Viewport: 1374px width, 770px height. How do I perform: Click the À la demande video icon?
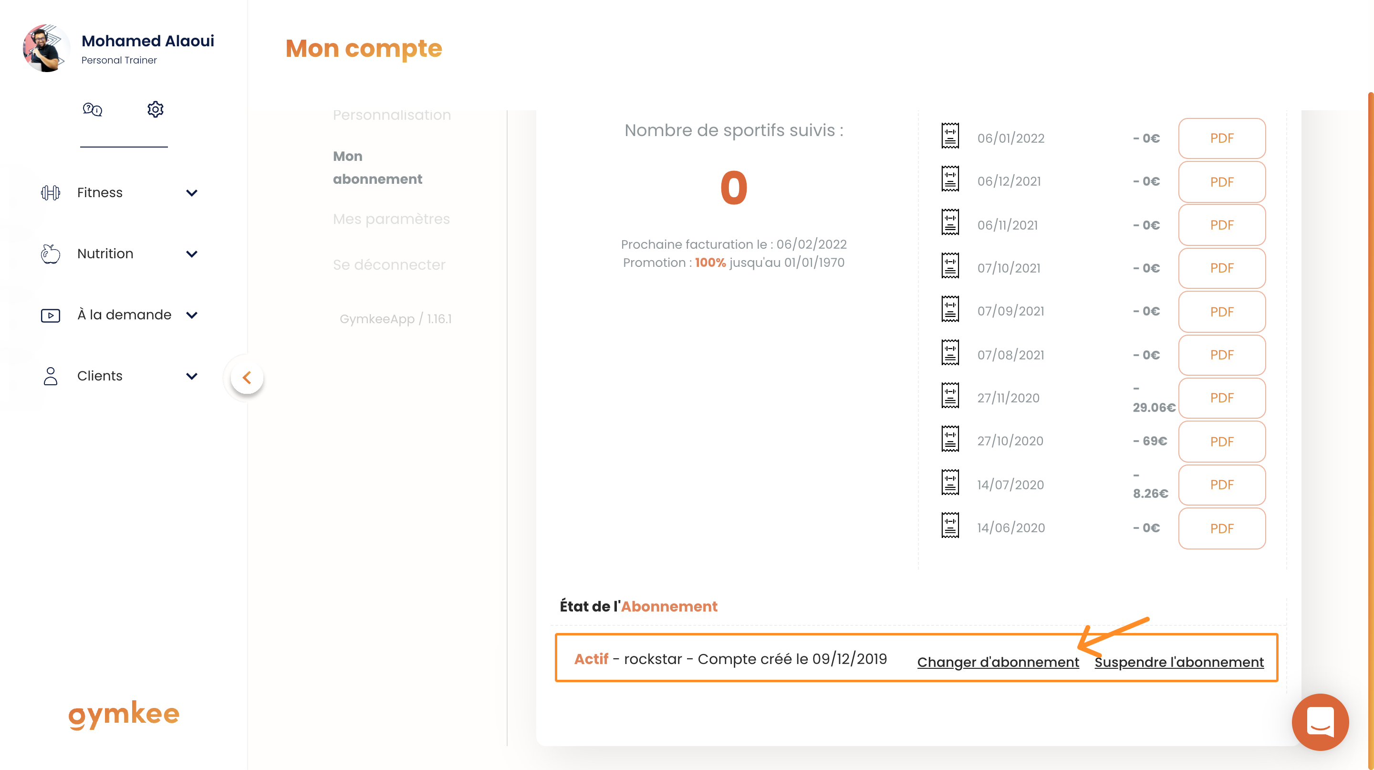click(x=51, y=316)
